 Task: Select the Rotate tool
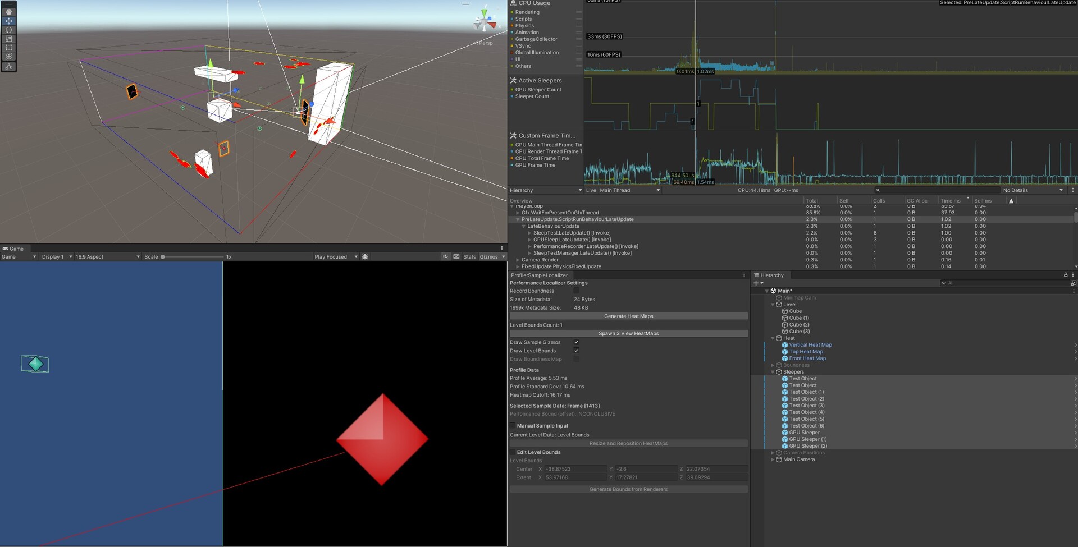(8, 30)
